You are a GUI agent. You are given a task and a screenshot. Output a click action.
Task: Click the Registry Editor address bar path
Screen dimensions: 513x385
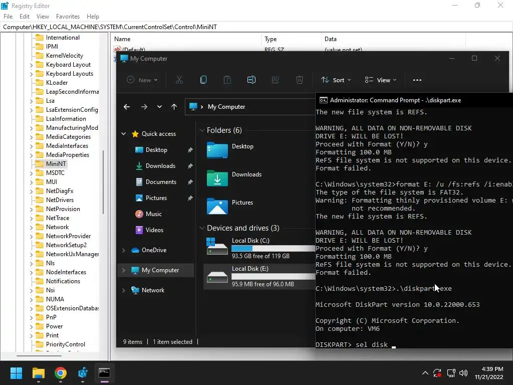point(256,27)
